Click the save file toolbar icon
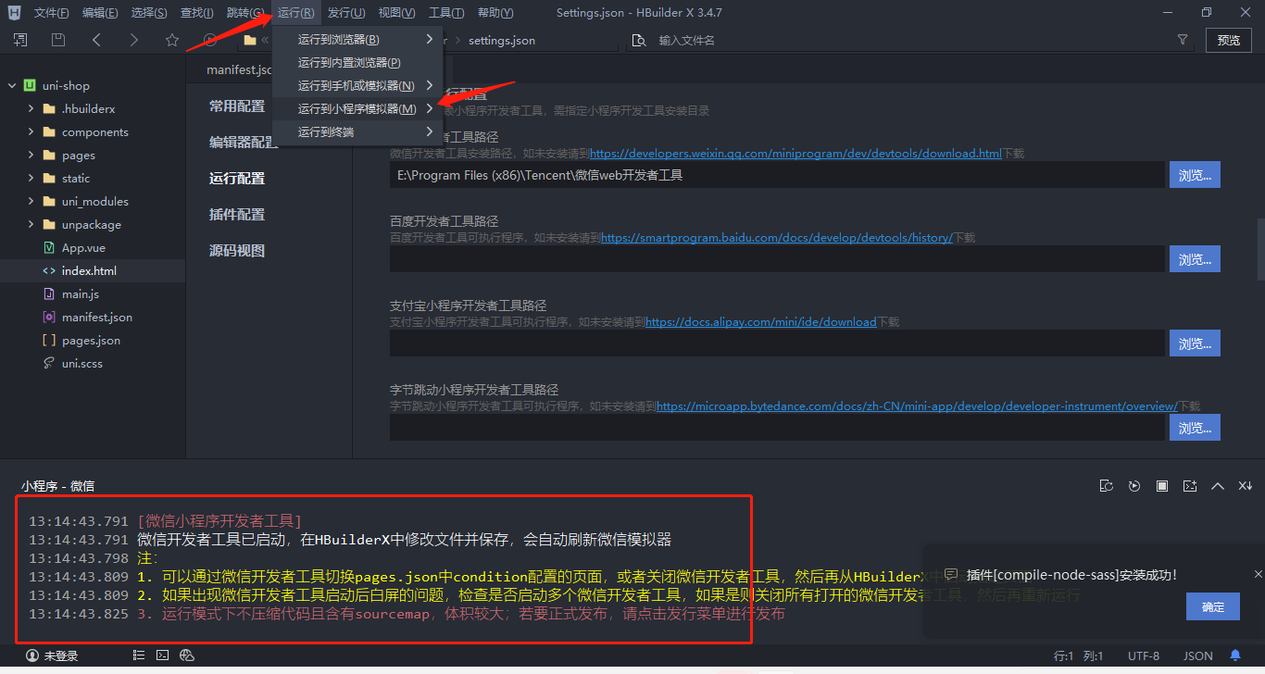Image resolution: width=1265 pixels, height=674 pixels. click(x=58, y=40)
